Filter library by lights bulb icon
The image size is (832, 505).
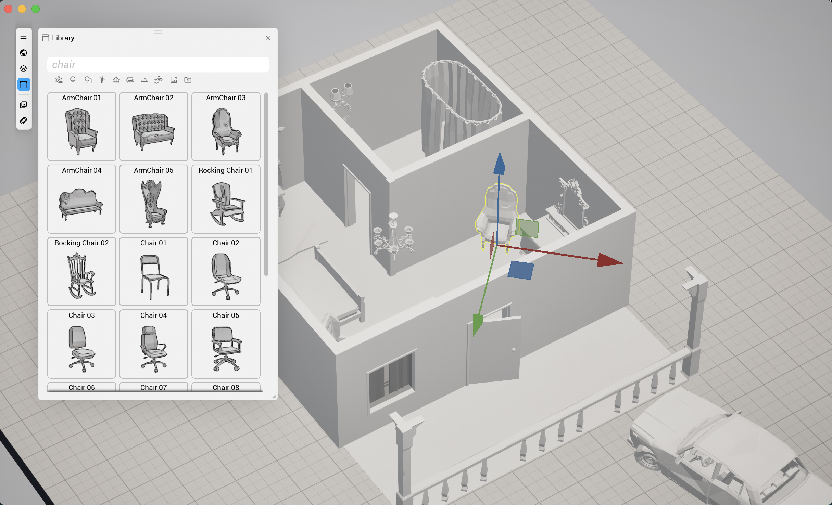tap(73, 80)
